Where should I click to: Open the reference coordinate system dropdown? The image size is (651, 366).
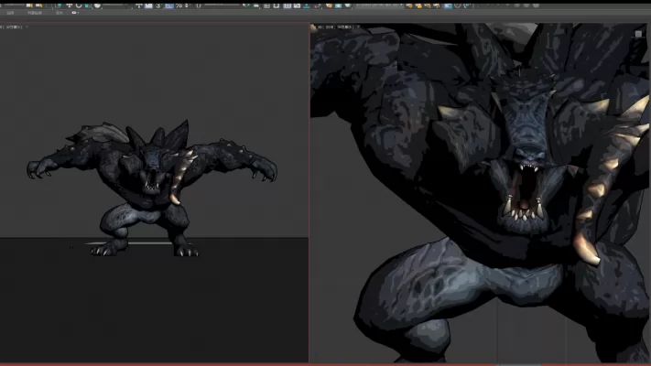[x=116, y=5]
